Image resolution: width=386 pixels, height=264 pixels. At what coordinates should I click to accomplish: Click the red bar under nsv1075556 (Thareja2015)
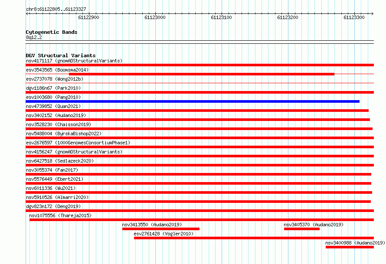202,220
